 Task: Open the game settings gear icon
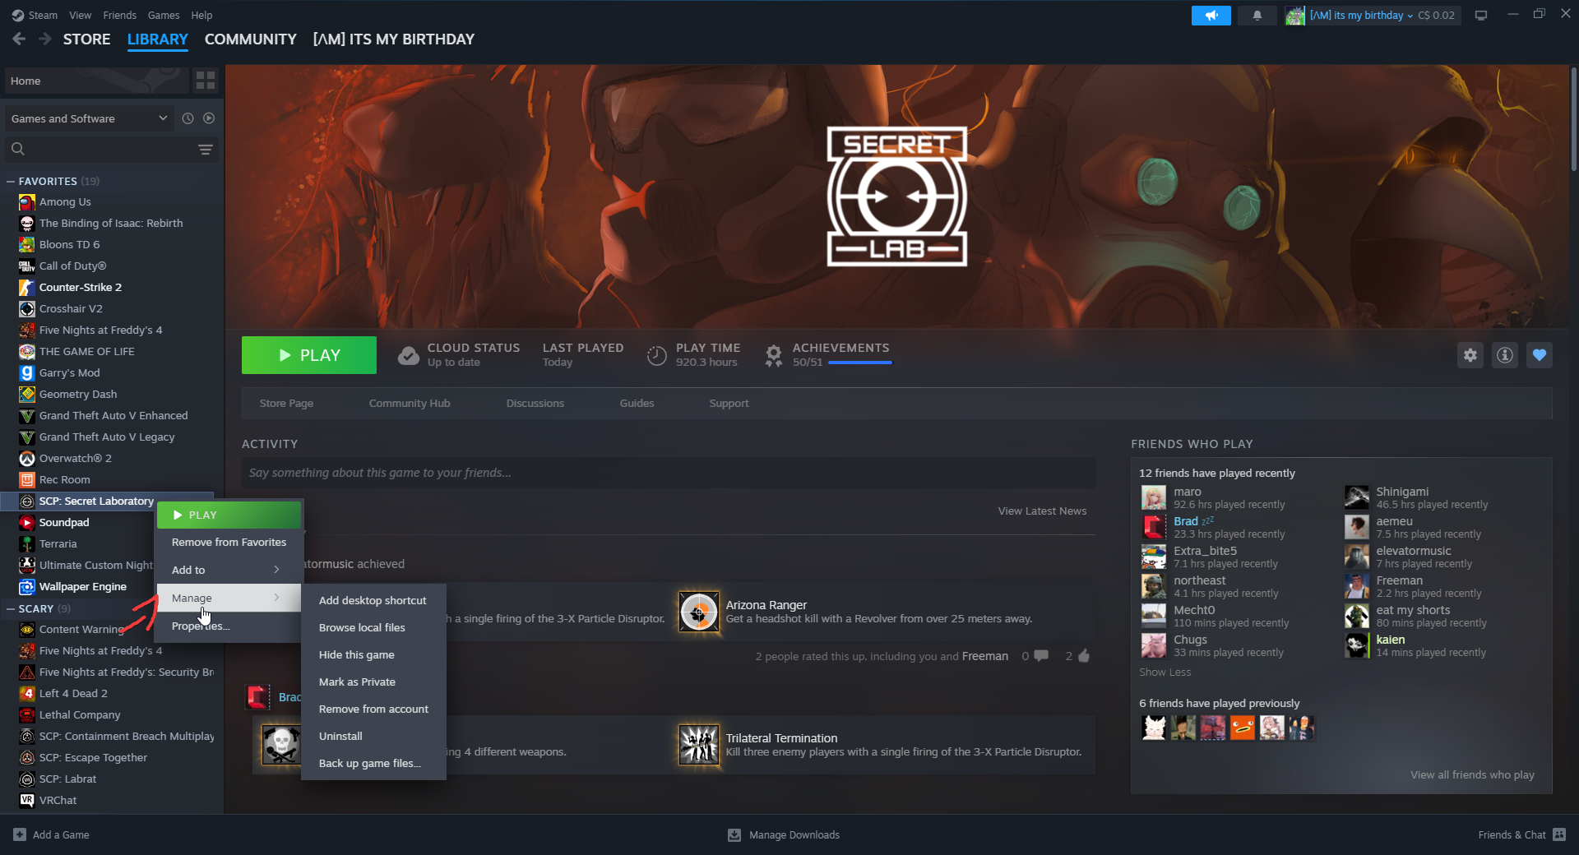point(1470,355)
